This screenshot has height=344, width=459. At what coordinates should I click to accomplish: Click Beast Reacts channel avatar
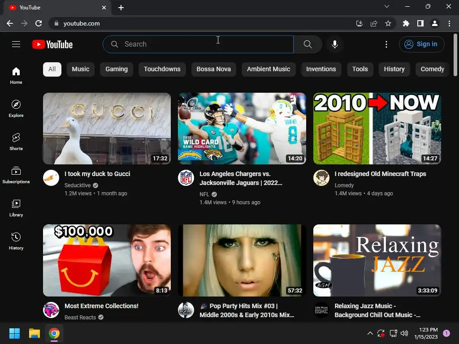pyautogui.click(x=51, y=310)
